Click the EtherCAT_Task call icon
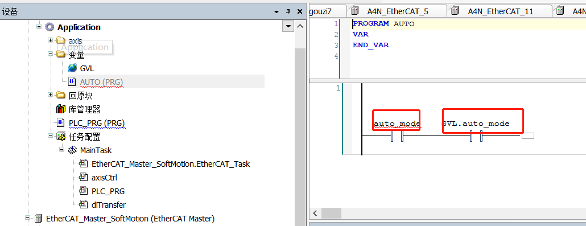This screenshot has width=586, height=226. pos(84,163)
